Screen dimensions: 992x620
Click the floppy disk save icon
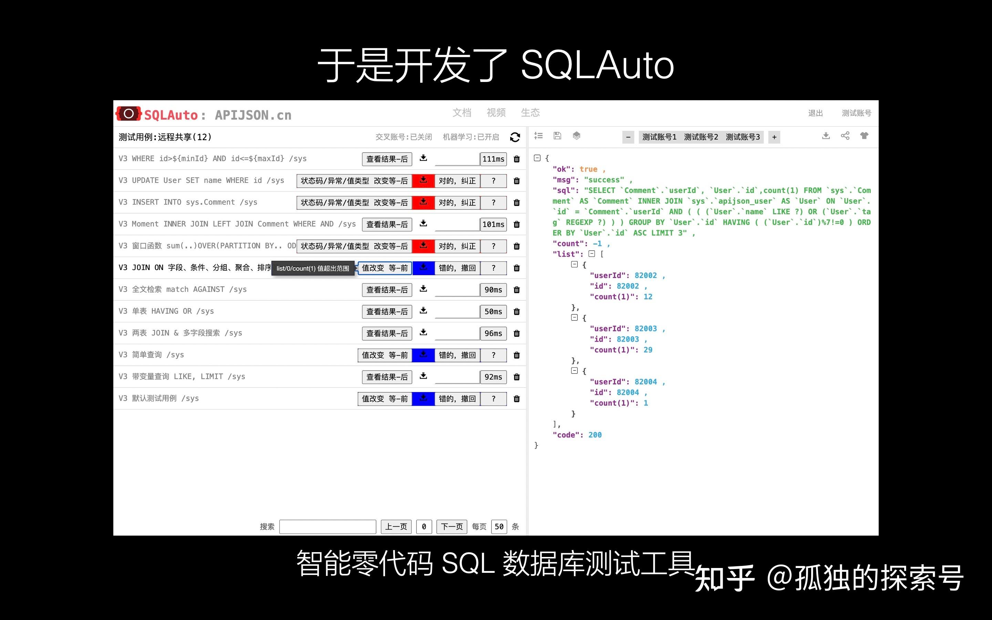point(557,136)
